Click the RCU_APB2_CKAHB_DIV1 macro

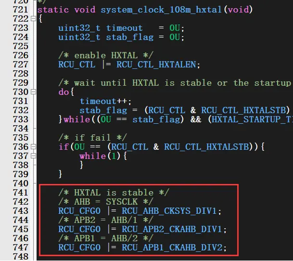[174, 229]
